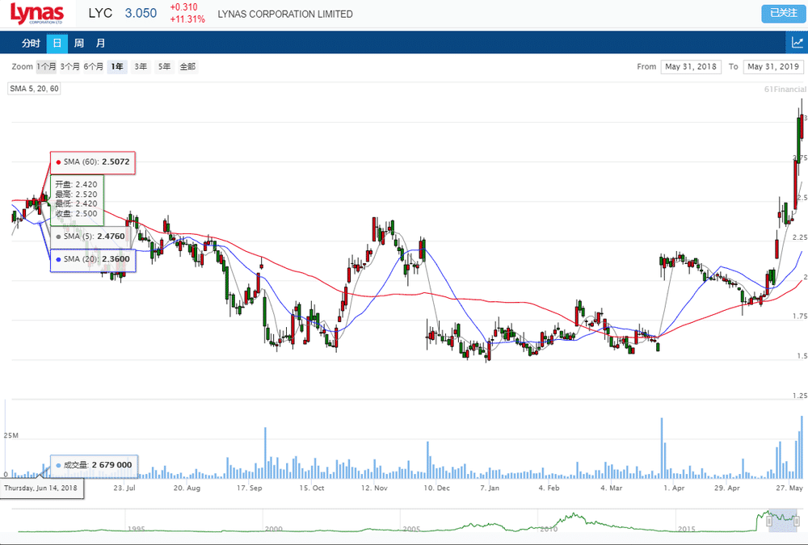
Task: Click the 12. Nov axis date label
Action: coord(374,488)
